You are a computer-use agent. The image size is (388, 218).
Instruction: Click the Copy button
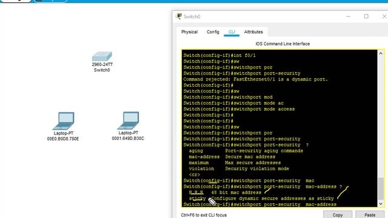click(338, 214)
